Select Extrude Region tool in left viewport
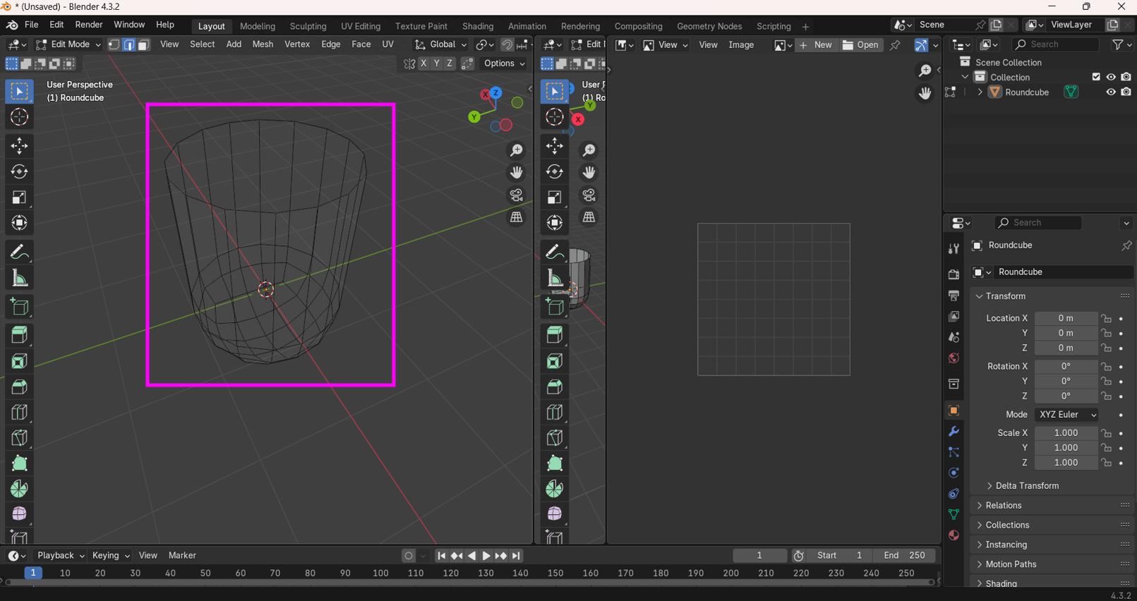 pos(19,335)
